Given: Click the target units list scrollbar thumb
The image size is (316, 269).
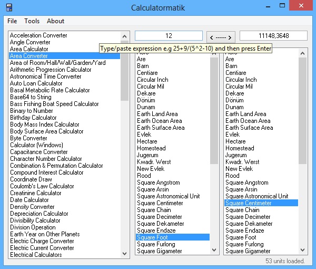Looking at the screenshot, I should point(302,111).
